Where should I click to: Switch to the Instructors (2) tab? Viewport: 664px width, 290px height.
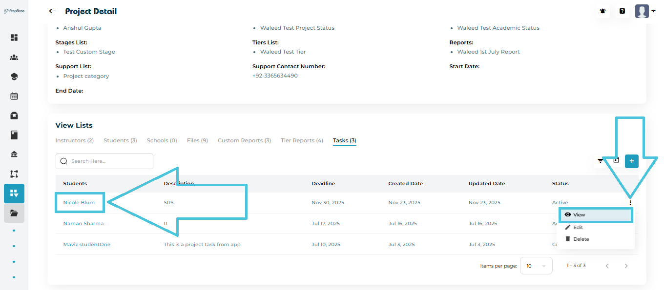(x=74, y=140)
